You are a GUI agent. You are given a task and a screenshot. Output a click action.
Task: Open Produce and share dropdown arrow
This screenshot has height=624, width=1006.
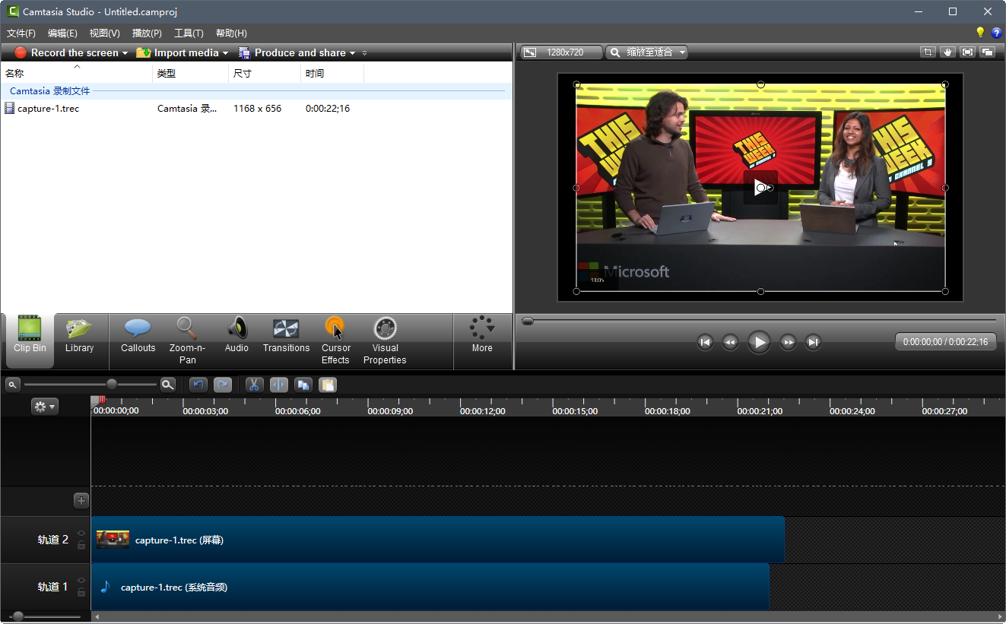tap(352, 53)
